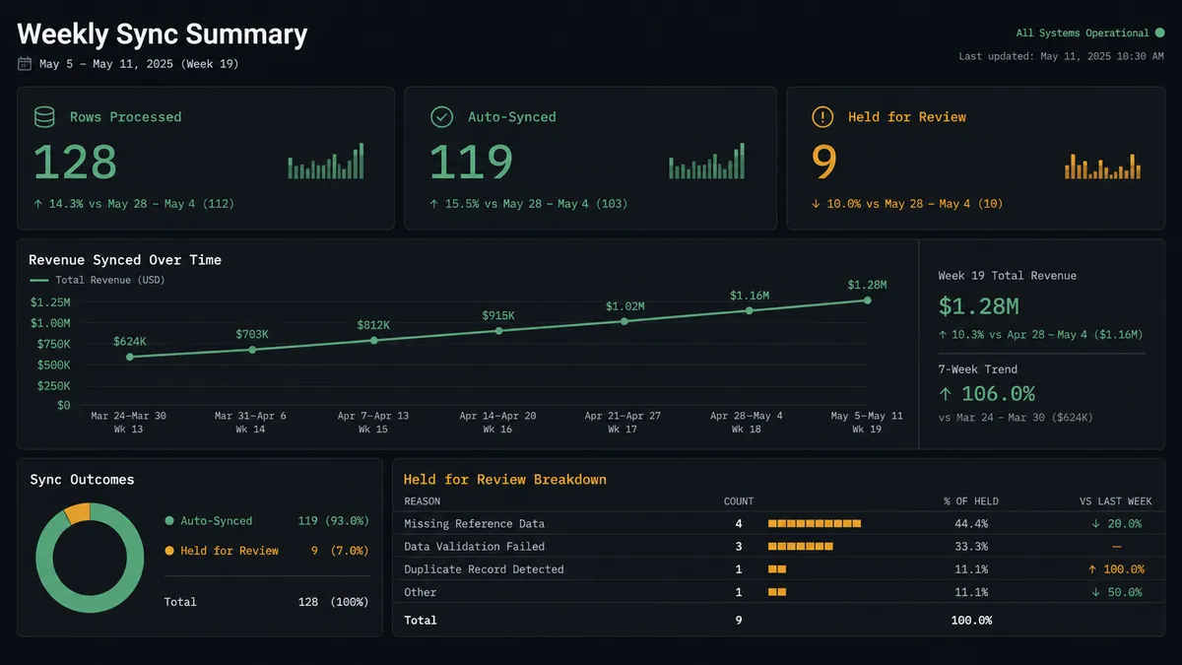Image resolution: width=1182 pixels, height=665 pixels.
Task: Click the Sync Outcomes heading
Action: [82, 480]
